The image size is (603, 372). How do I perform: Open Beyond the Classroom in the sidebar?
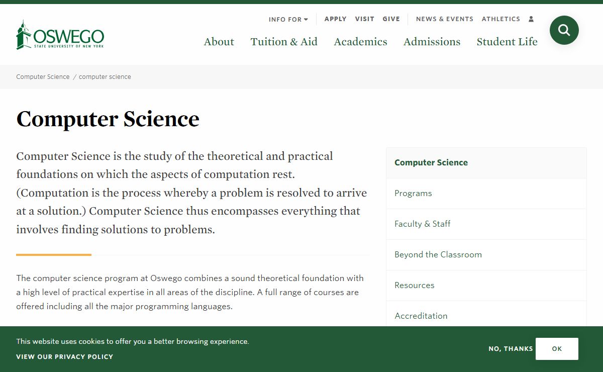[x=486, y=255]
